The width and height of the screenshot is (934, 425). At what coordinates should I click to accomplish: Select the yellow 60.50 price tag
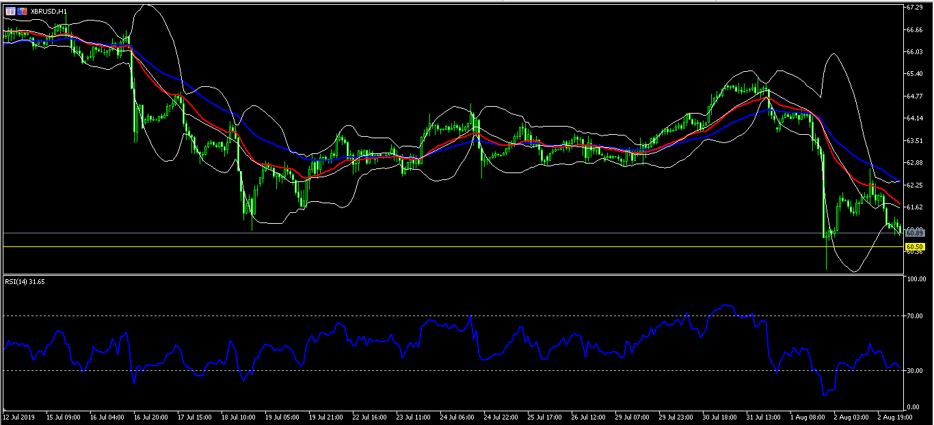[x=914, y=246]
